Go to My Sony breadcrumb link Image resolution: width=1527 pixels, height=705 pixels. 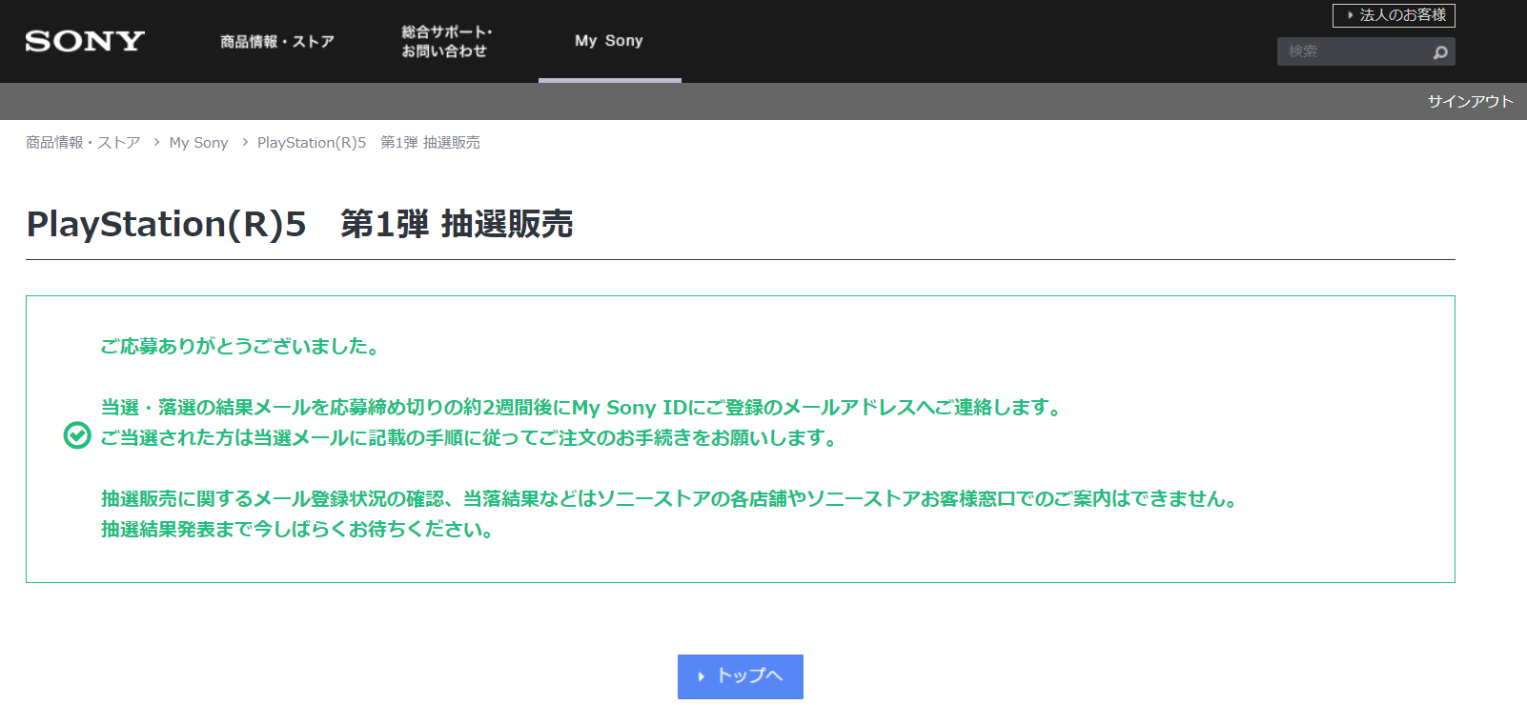[198, 142]
